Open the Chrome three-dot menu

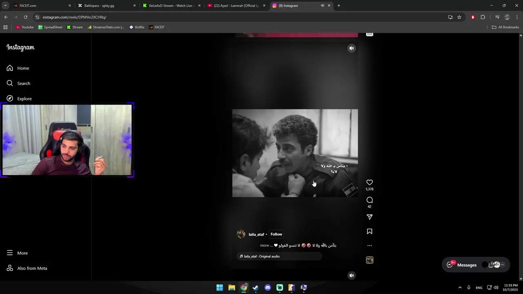click(517, 17)
